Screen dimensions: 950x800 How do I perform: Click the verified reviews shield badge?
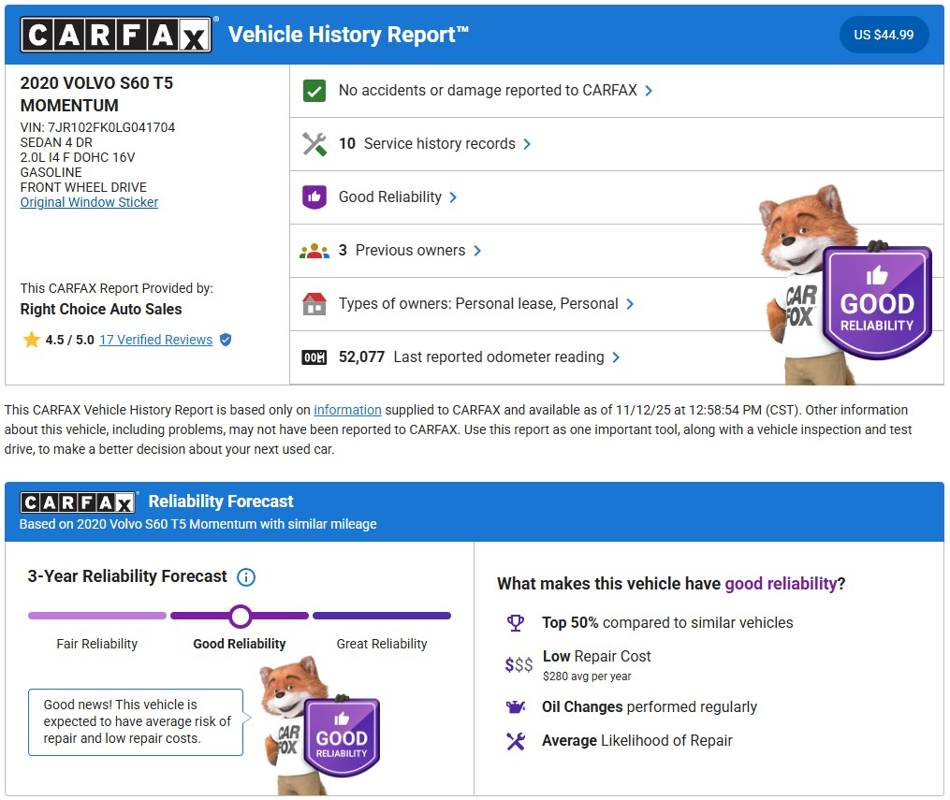(x=226, y=340)
